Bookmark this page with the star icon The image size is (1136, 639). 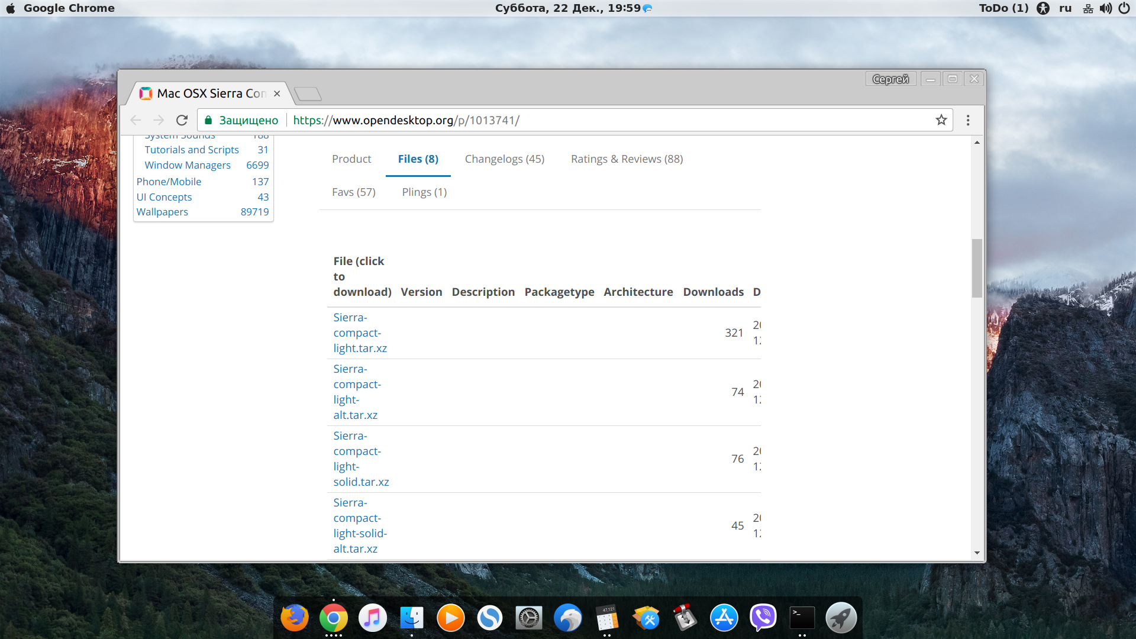tap(941, 120)
